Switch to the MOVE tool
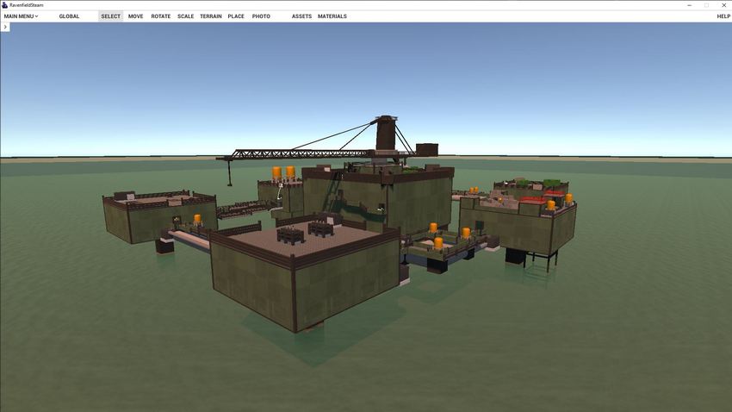The image size is (732, 412). coord(136,16)
